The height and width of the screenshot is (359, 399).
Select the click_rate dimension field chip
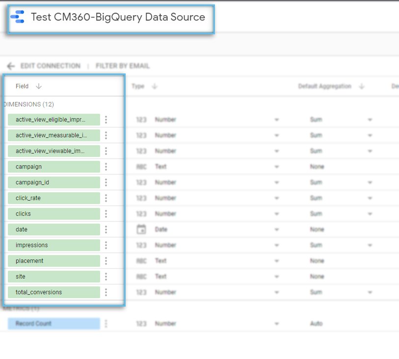click(54, 198)
